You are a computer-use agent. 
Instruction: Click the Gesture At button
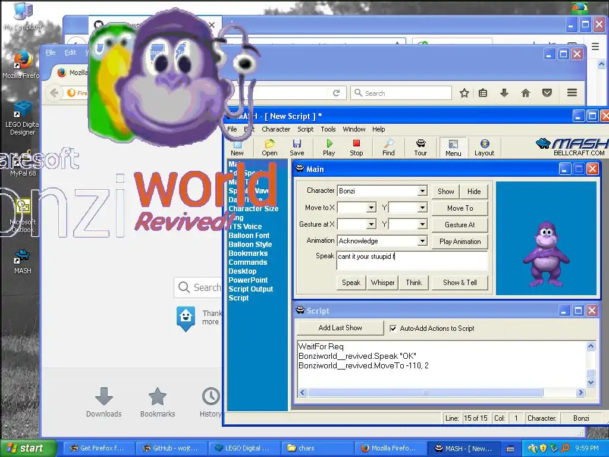[x=460, y=224]
